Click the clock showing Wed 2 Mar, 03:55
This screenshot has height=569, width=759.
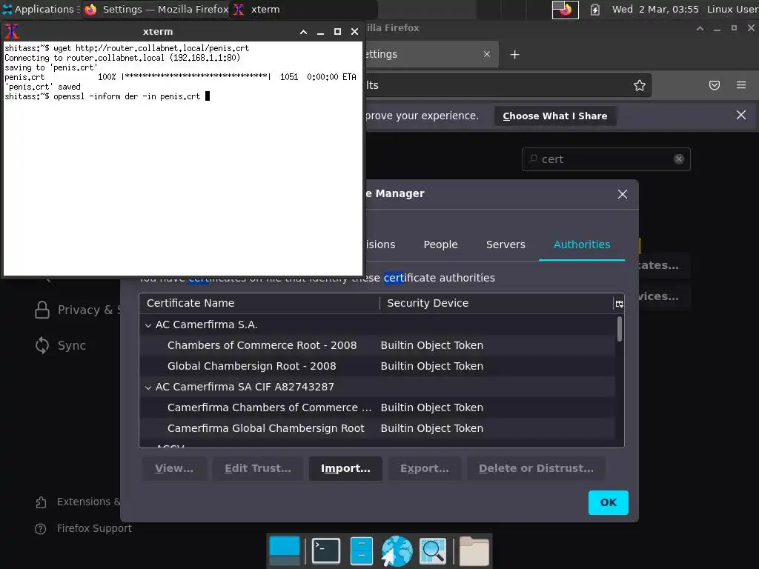655,9
